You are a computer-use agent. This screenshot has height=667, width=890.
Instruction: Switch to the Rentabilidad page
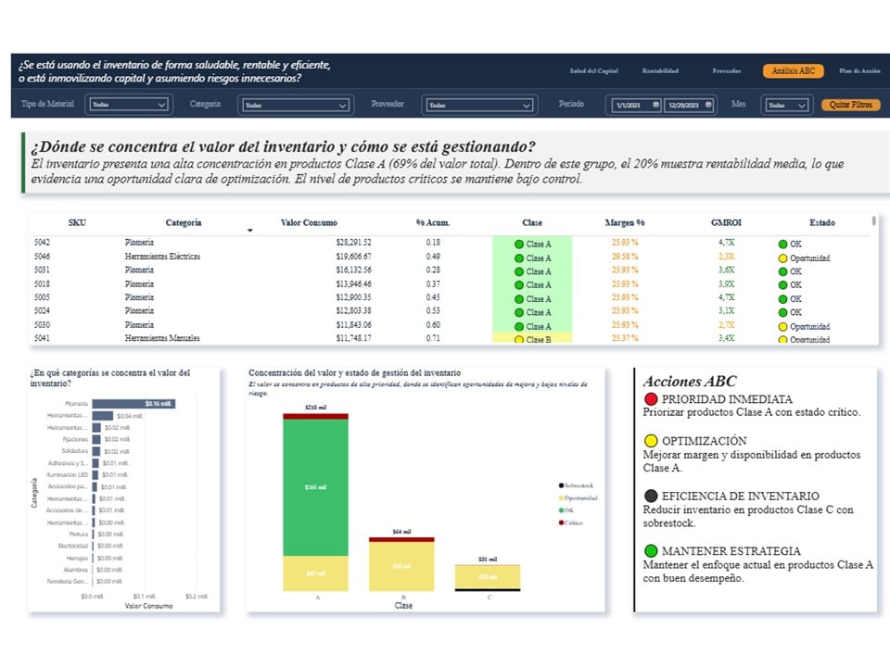tap(660, 71)
